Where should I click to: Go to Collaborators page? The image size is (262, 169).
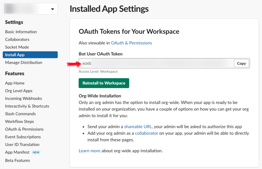(x=17, y=39)
